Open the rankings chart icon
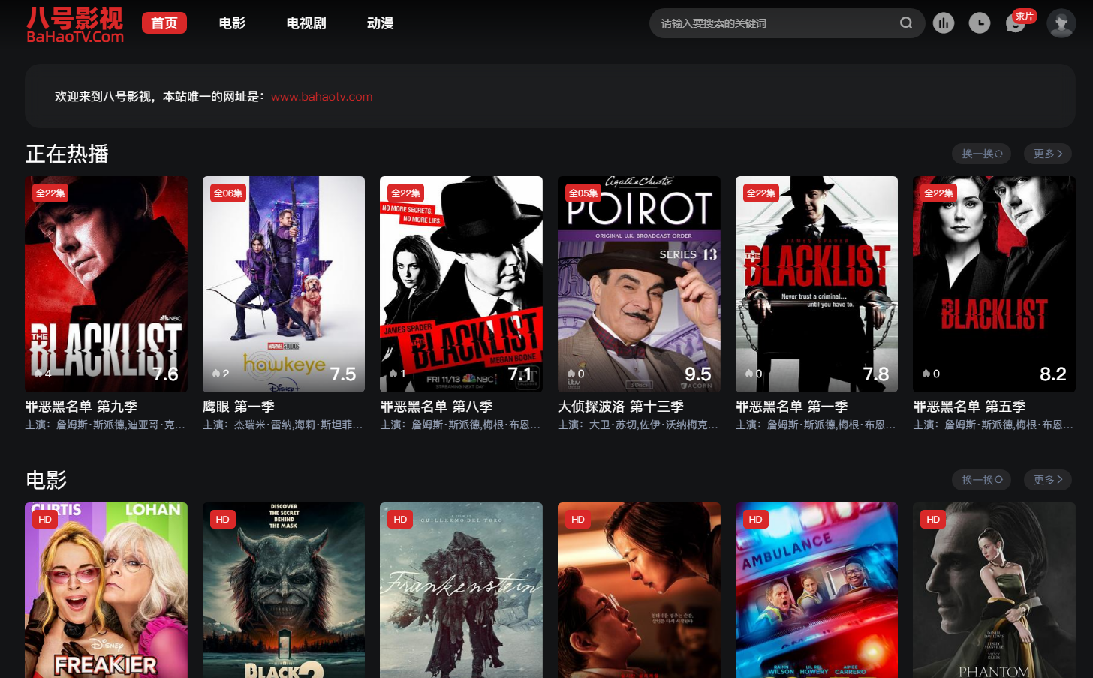This screenshot has width=1093, height=678. [944, 23]
